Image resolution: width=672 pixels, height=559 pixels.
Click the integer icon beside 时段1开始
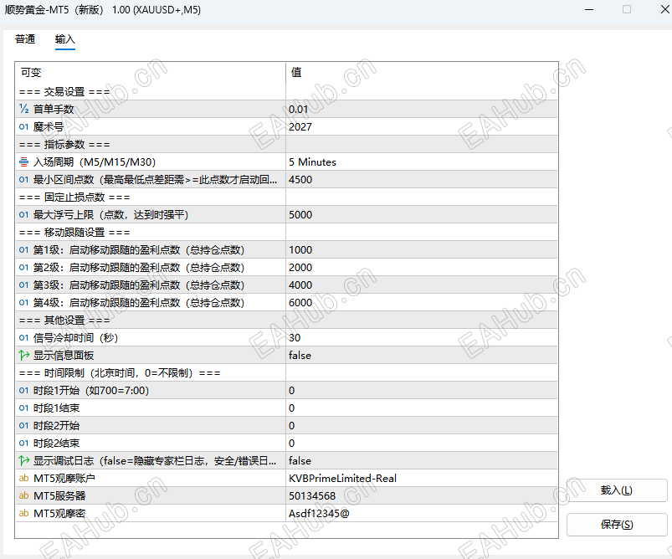click(24, 391)
